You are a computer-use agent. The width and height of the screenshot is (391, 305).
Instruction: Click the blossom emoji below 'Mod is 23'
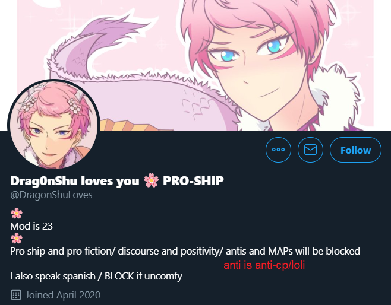click(17, 239)
